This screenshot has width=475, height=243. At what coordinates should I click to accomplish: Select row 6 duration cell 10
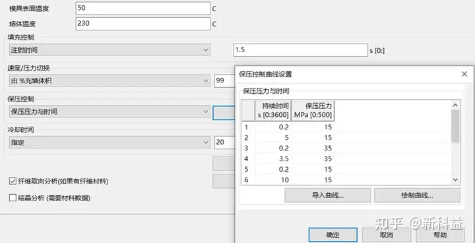pos(273,180)
